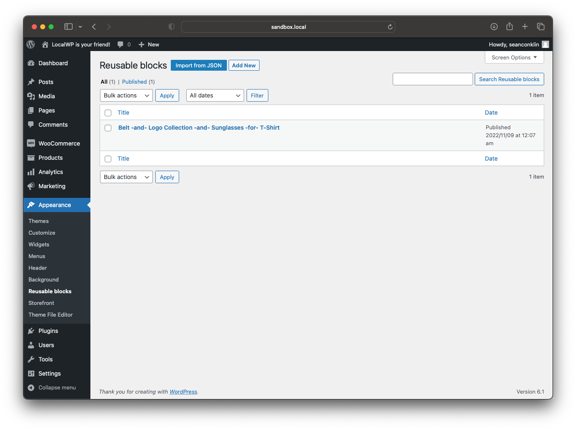This screenshot has width=576, height=430.
Task: Click the reusable blocks search field
Action: 433,79
